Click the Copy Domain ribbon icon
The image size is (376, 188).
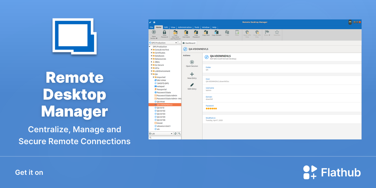217,32
